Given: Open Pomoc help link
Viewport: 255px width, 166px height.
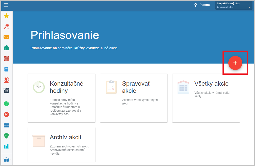Looking at the screenshot, I should point(204,5).
